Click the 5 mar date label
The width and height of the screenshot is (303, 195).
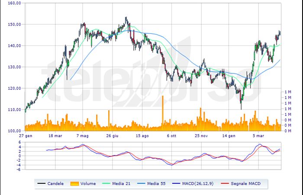coord(258,136)
